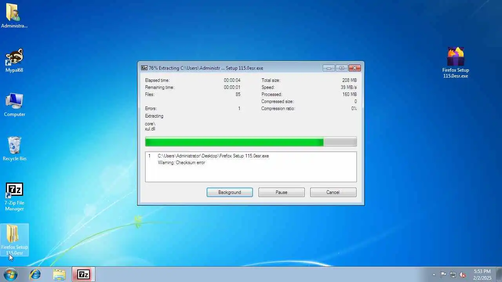The height and width of the screenshot is (282, 502).
Task: Pause the extraction
Action: [x=282, y=192]
